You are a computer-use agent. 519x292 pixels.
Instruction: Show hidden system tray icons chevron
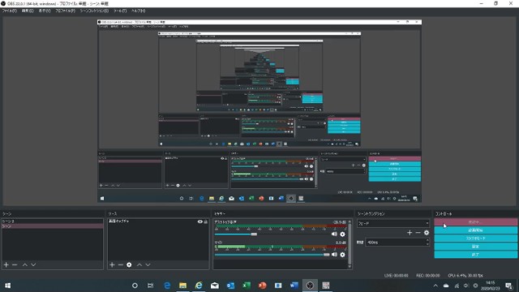[435, 286]
